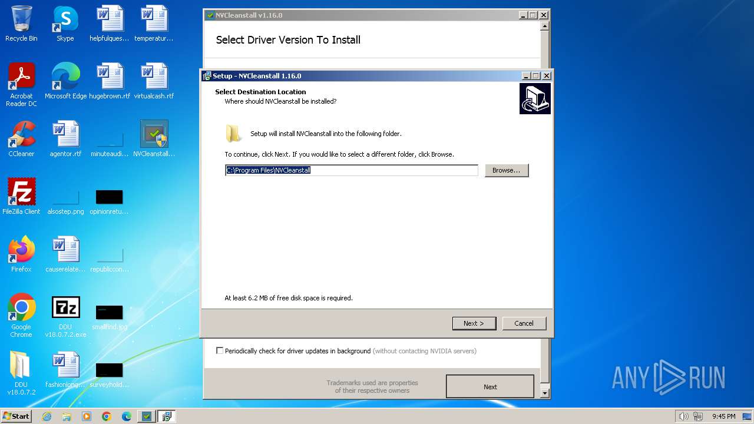
Task: Open Google Chrome desktop shortcut
Action: pyautogui.click(x=21, y=316)
